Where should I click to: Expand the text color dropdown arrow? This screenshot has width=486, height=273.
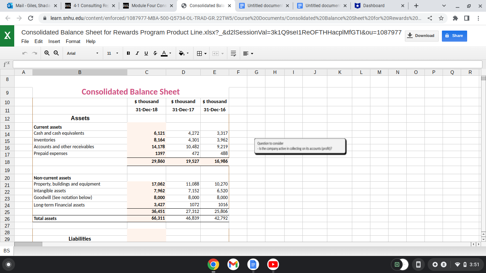pos(170,54)
